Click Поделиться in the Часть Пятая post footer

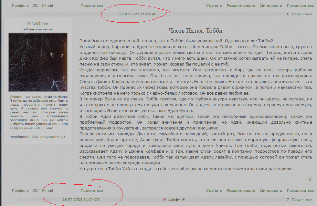point(92,191)
